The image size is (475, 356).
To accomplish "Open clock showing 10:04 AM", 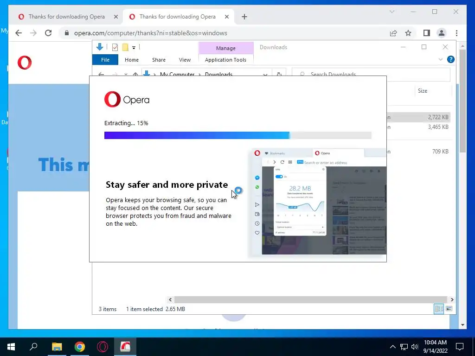I will pyautogui.click(x=435, y=347).
